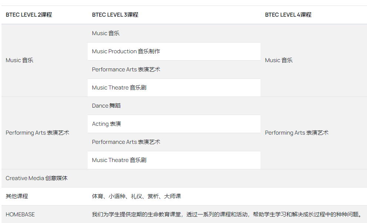Click "Performance Arts 表演艺术" directly below Acting 表演

[126, 142]
